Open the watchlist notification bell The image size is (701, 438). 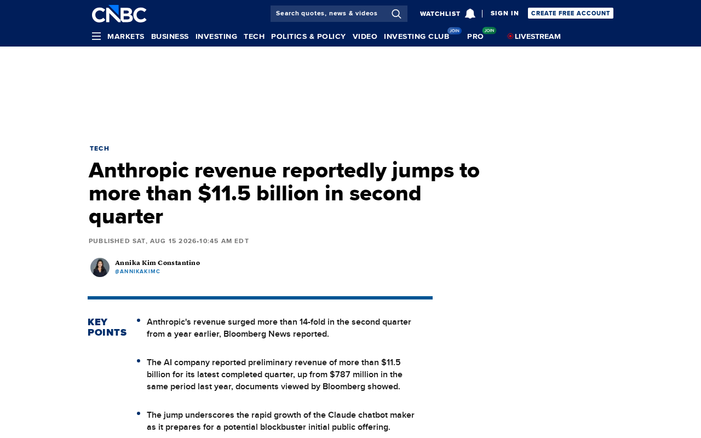coord(470,14)
